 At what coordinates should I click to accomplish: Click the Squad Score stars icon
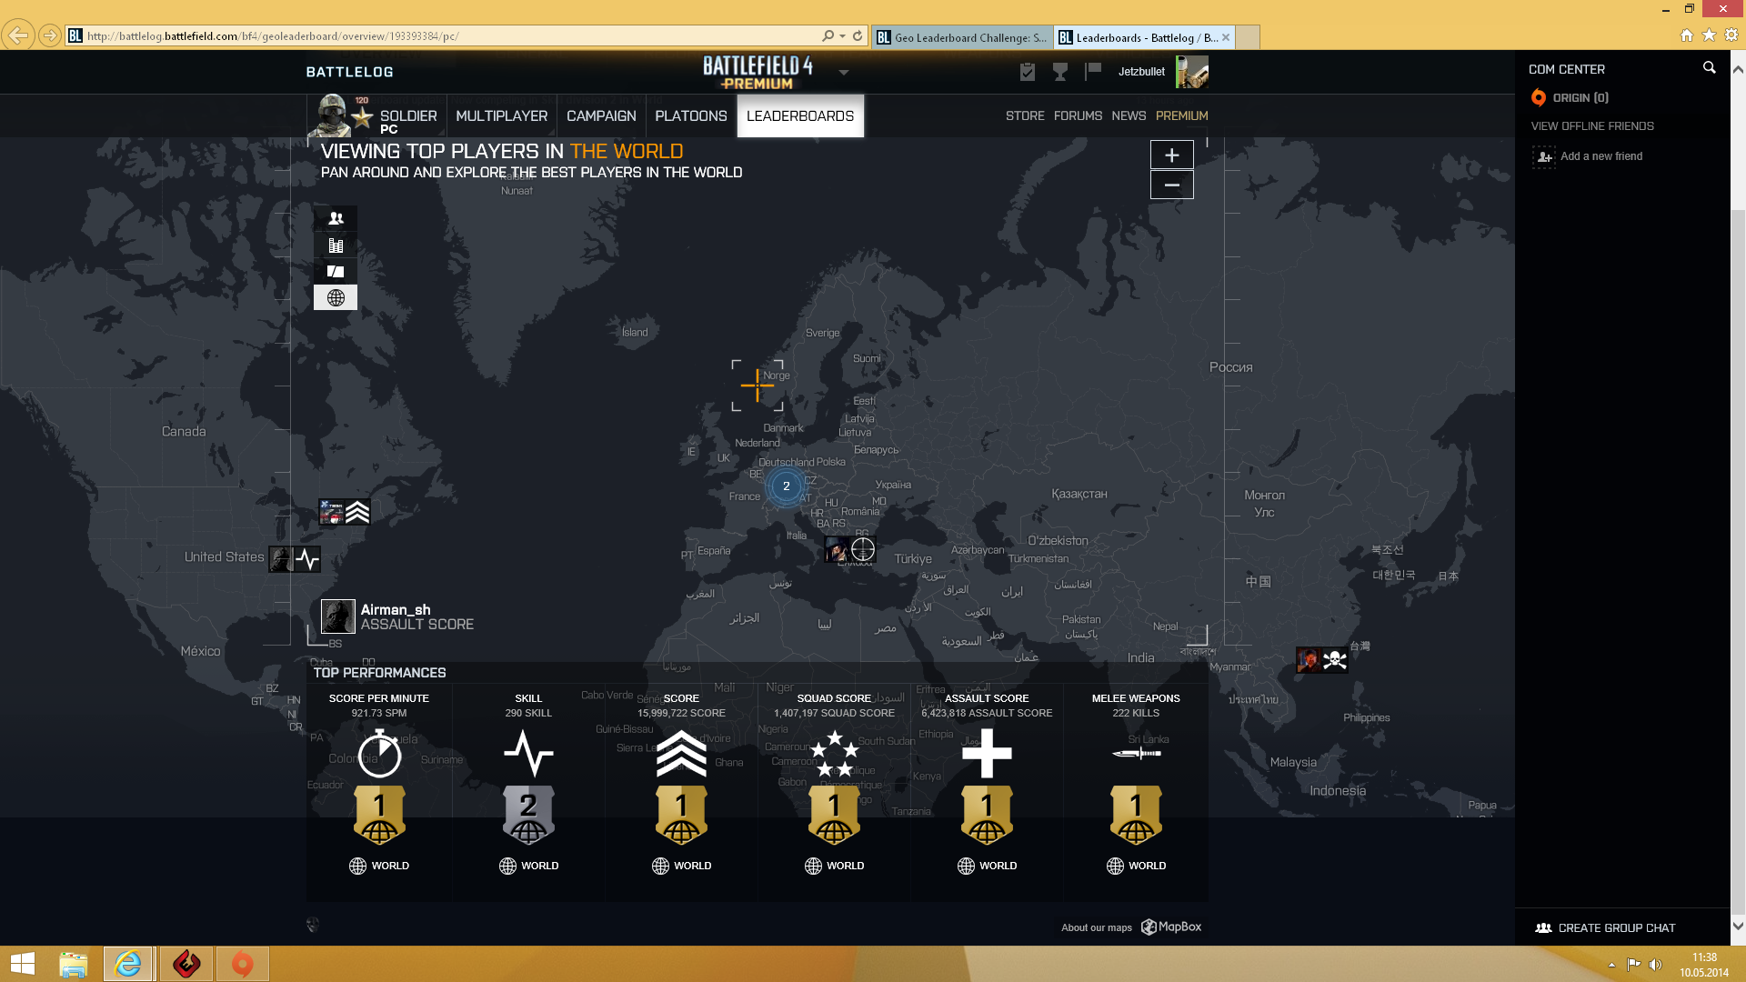(x=834, y=753)
